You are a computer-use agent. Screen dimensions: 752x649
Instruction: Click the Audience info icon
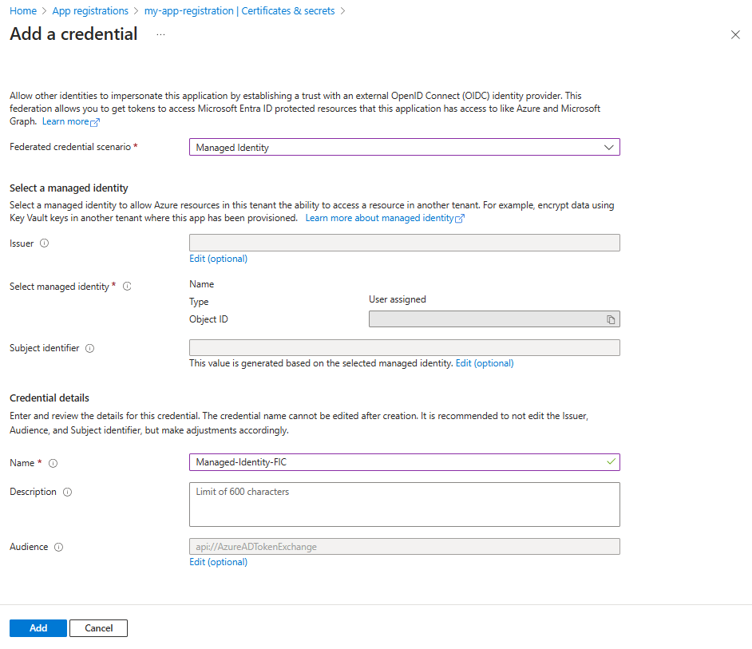pos(57,547)
